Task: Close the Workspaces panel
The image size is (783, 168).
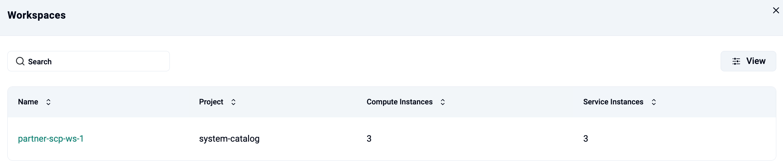Action: (776, 11)
